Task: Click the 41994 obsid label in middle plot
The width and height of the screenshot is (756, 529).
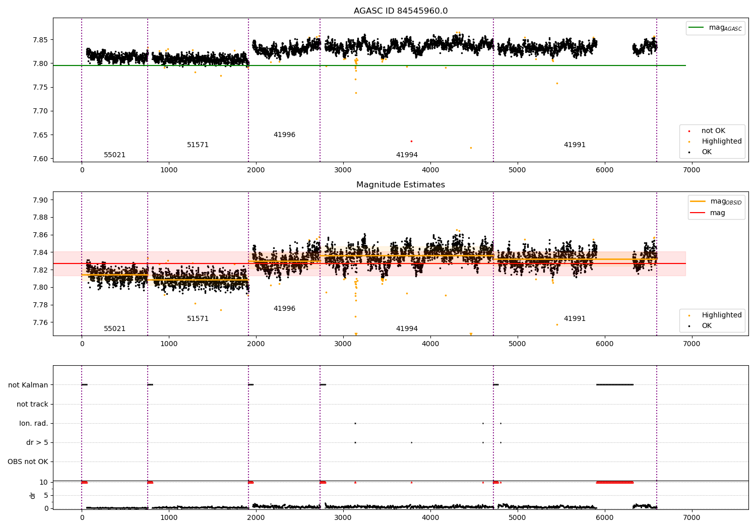Action: coord(406,329)
